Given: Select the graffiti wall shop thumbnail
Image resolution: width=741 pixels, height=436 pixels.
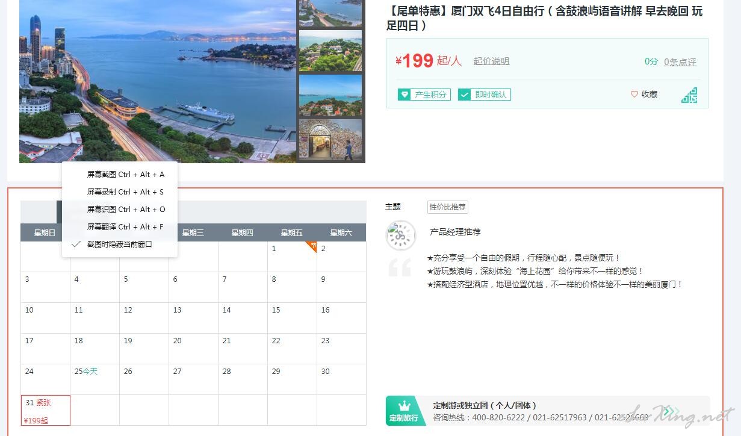Looking at the screenshot, I should pos(330,139).
